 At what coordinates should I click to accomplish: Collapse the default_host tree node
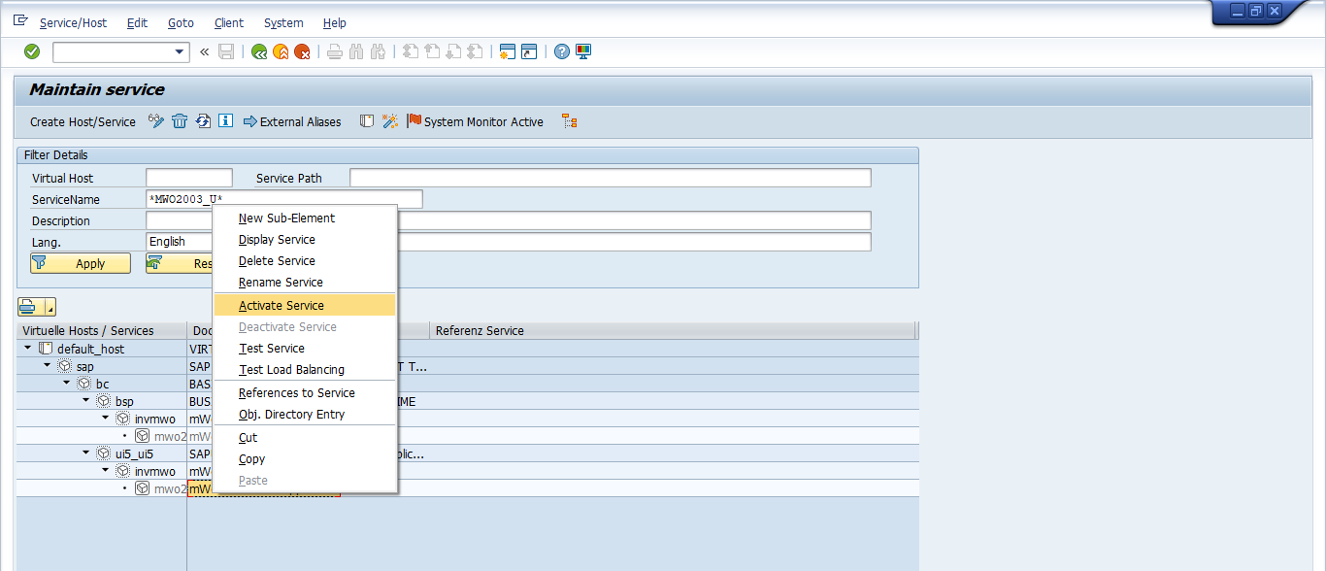[x=28, y=349]
